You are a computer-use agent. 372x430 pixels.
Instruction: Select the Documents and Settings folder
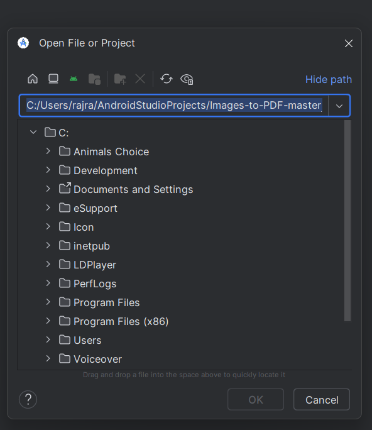pos(126,189)
